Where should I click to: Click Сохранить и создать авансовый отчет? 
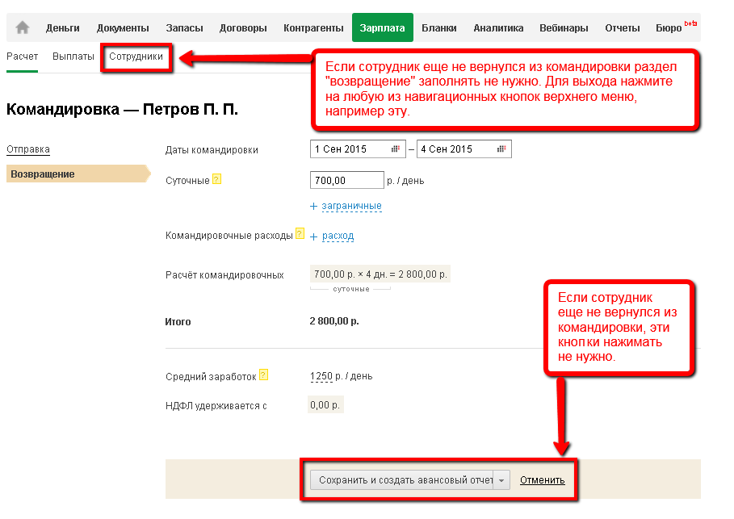[x=401, y=480]
